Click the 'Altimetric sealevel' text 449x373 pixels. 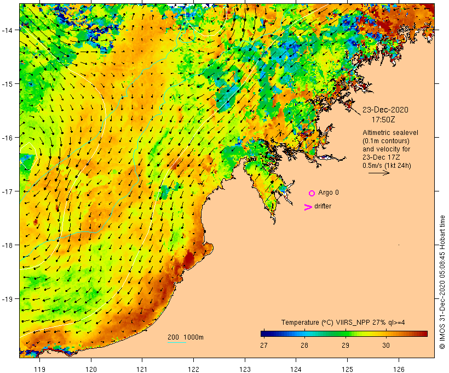[x=390, y=133]
